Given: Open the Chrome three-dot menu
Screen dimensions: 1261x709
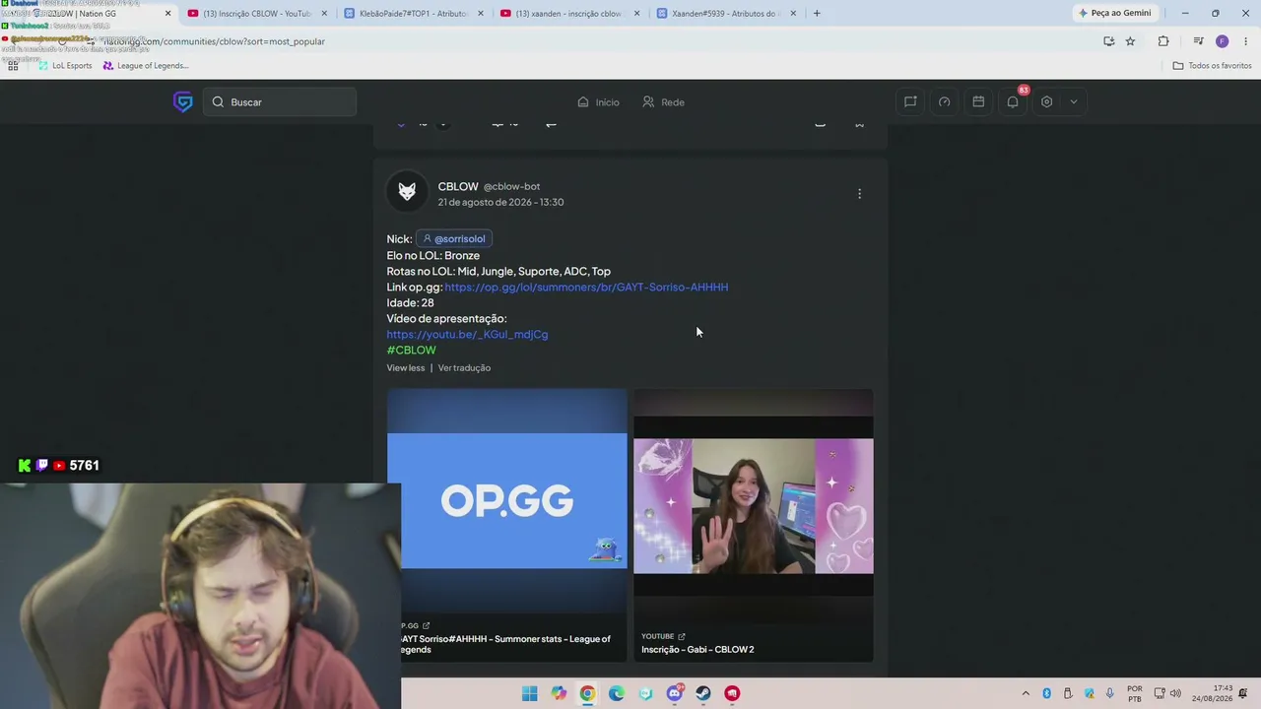Looking at the screenshot, I should point(1246,41).
